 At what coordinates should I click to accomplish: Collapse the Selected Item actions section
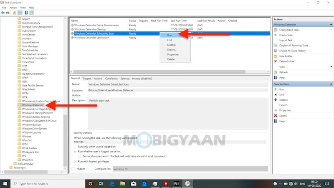tap(331, 84)
